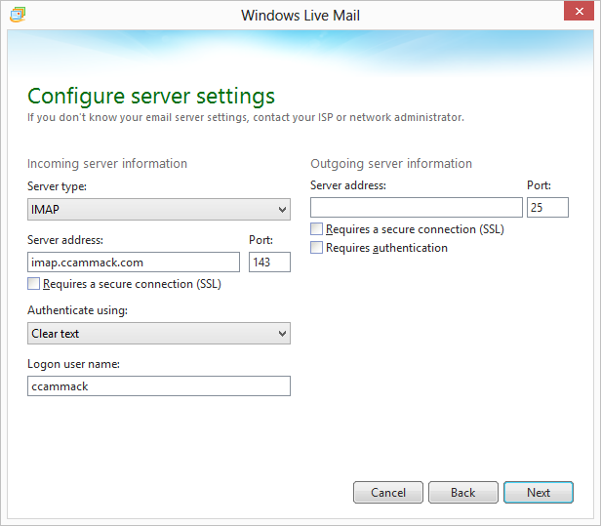This screenshot has width=601, height=526.
Task: Go Back to the previous step
Action: click(463, 492)
